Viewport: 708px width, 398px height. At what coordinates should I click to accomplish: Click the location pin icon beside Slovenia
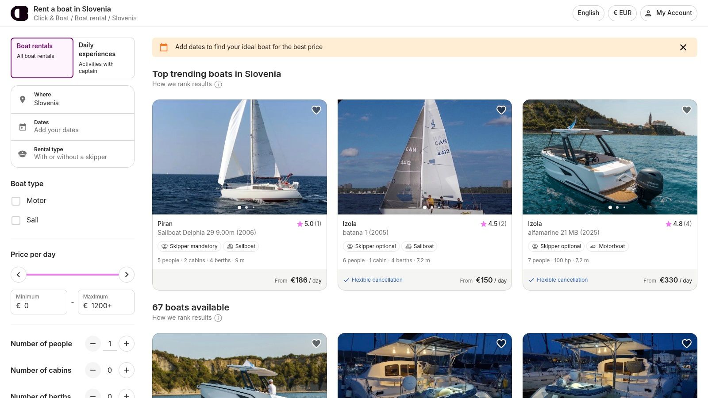[23, 99]
